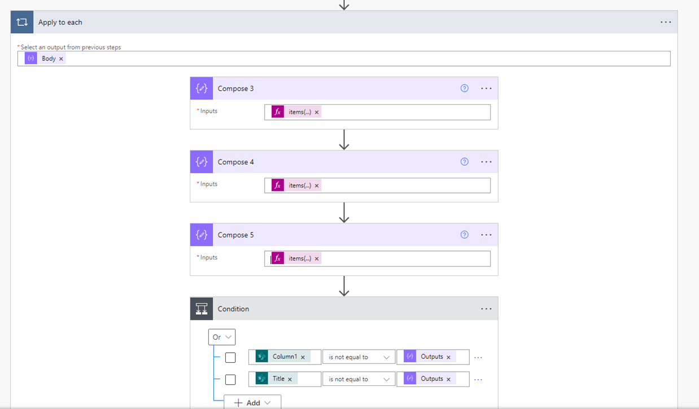Open the Compose 5 ellipsis menu
Viewport: 699px width, 409px height.
tap(486, 235)
